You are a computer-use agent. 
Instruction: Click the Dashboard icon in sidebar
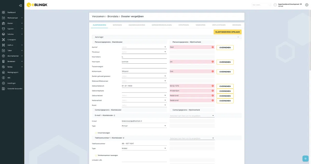(3, 12)
